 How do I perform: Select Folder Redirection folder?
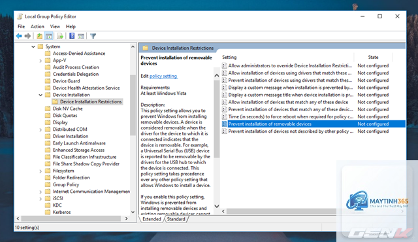[71, 177]
